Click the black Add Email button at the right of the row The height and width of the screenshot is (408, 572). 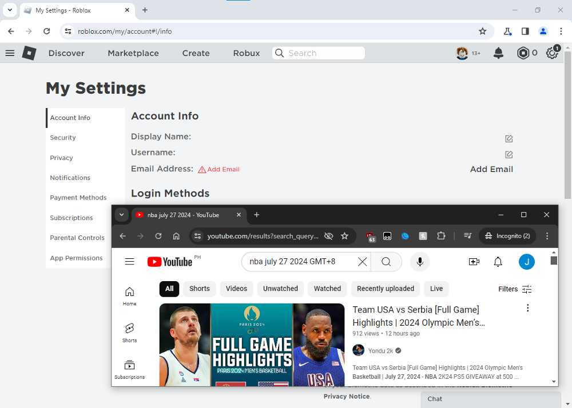click(x=491, y=169)
